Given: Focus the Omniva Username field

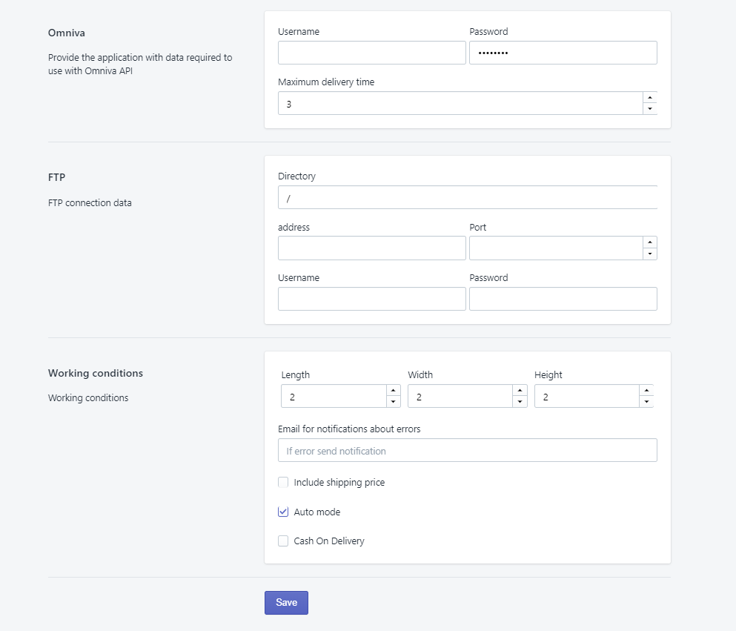Looking at the screenshot, I should coord(371,53).
